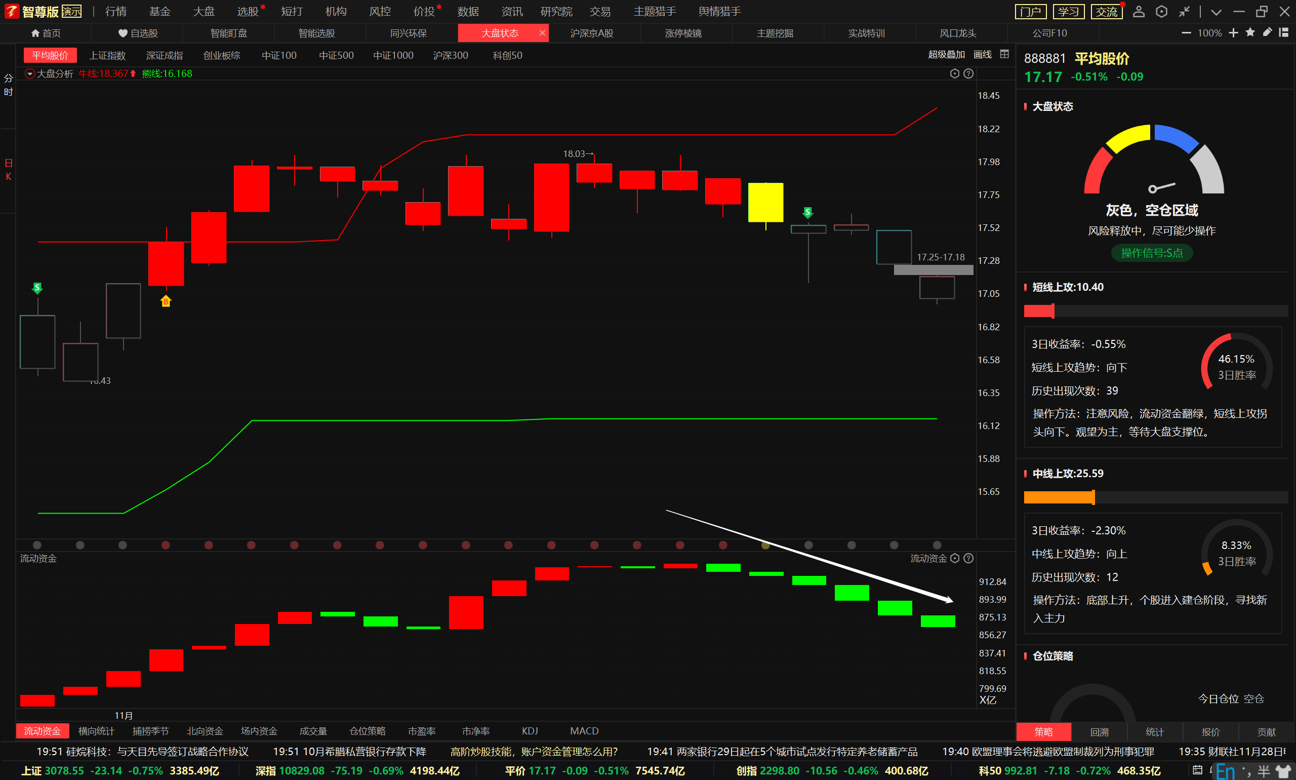The image size is (1296, 780).
Task: Click the 硅烷科技 news headline
Action: pos(142,752)
